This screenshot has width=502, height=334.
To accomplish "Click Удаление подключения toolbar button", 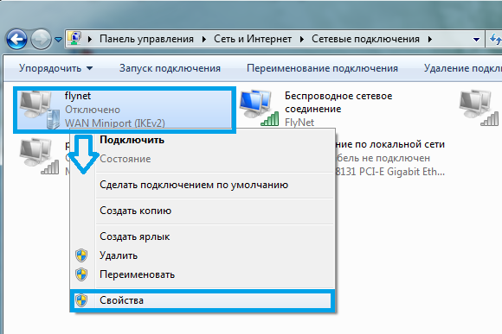I will click(463, 68).
